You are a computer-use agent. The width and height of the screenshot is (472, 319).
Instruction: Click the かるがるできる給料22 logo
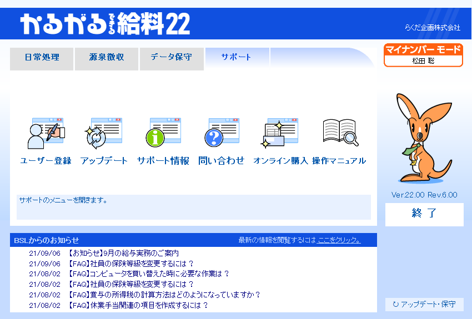tap(105, 23)
